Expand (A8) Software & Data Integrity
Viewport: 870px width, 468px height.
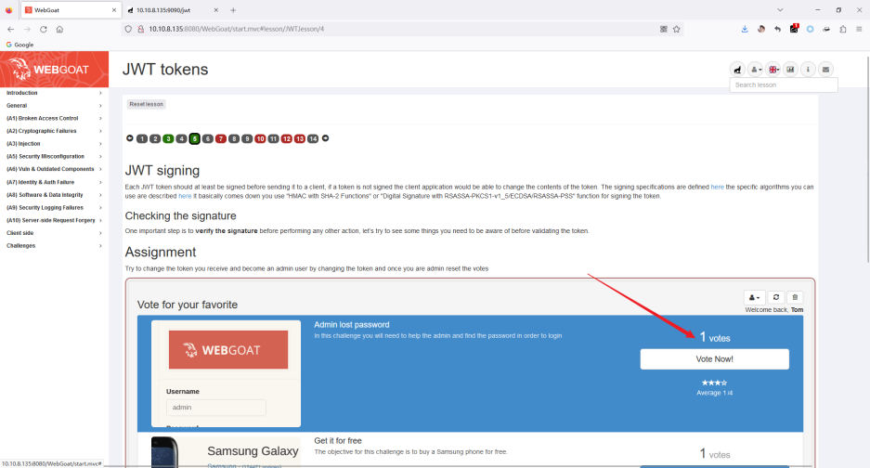click(54, 195)
